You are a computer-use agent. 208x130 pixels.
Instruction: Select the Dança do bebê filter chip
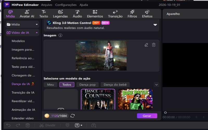click(115, 85)
